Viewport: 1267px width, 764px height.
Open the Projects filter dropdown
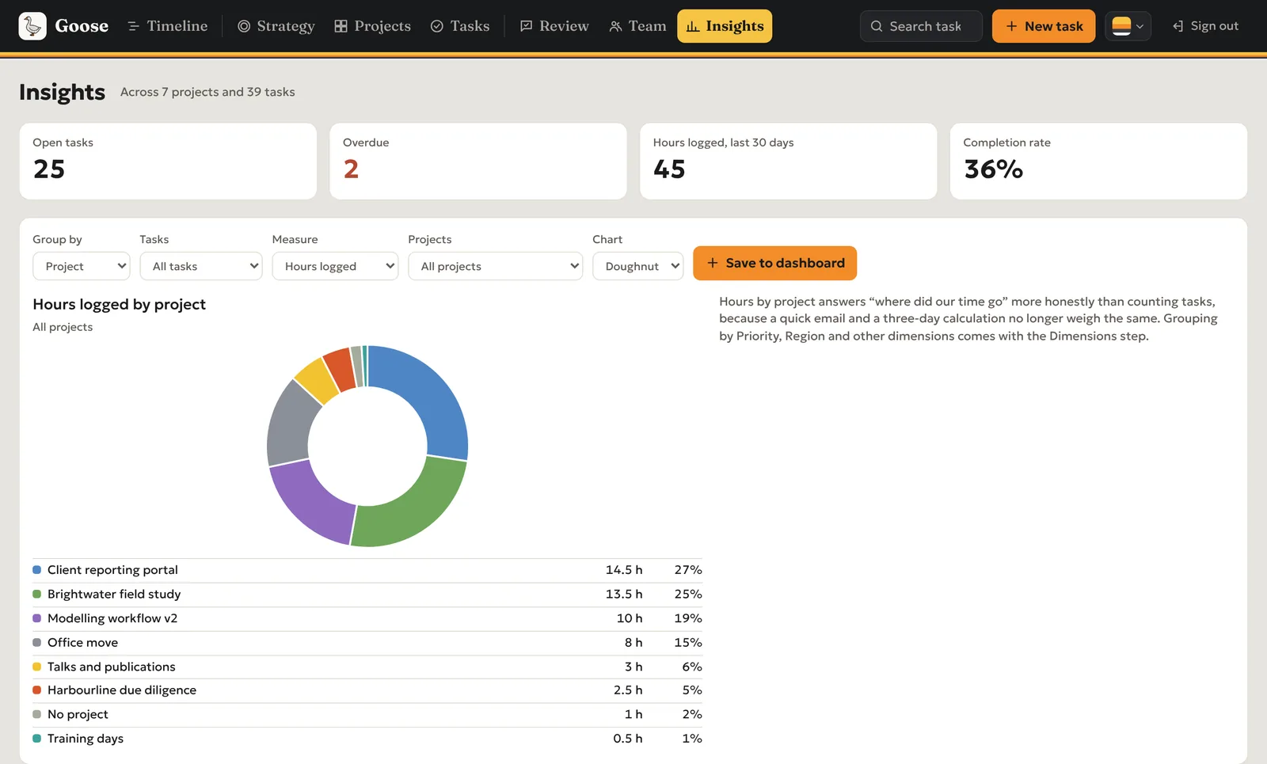(x=496, y=266)
